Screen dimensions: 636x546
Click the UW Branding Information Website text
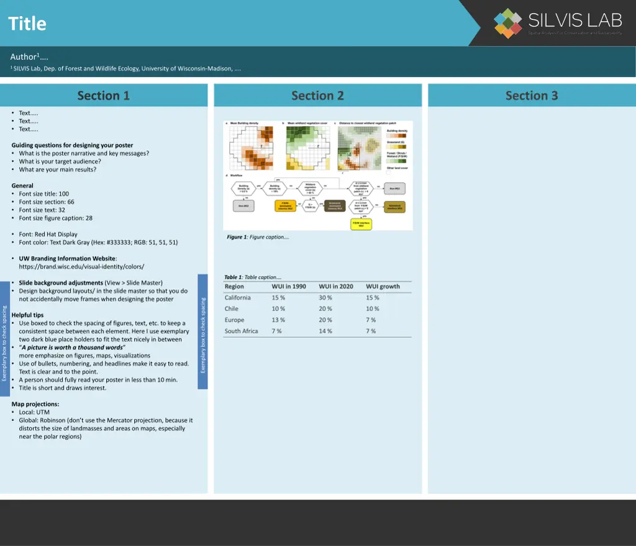(x=67, y=259)
